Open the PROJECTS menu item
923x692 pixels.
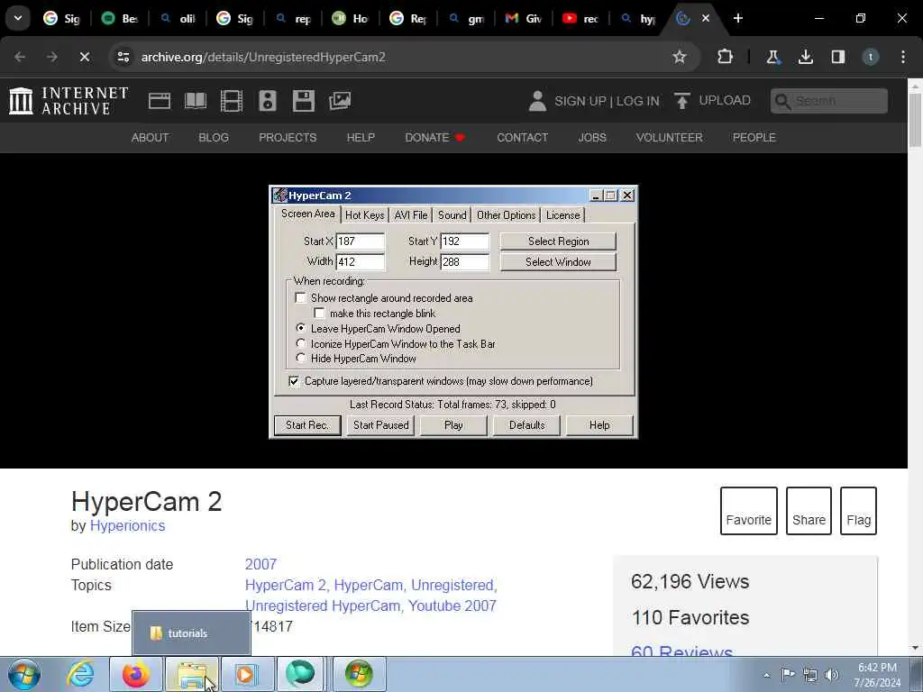[288, 138]
